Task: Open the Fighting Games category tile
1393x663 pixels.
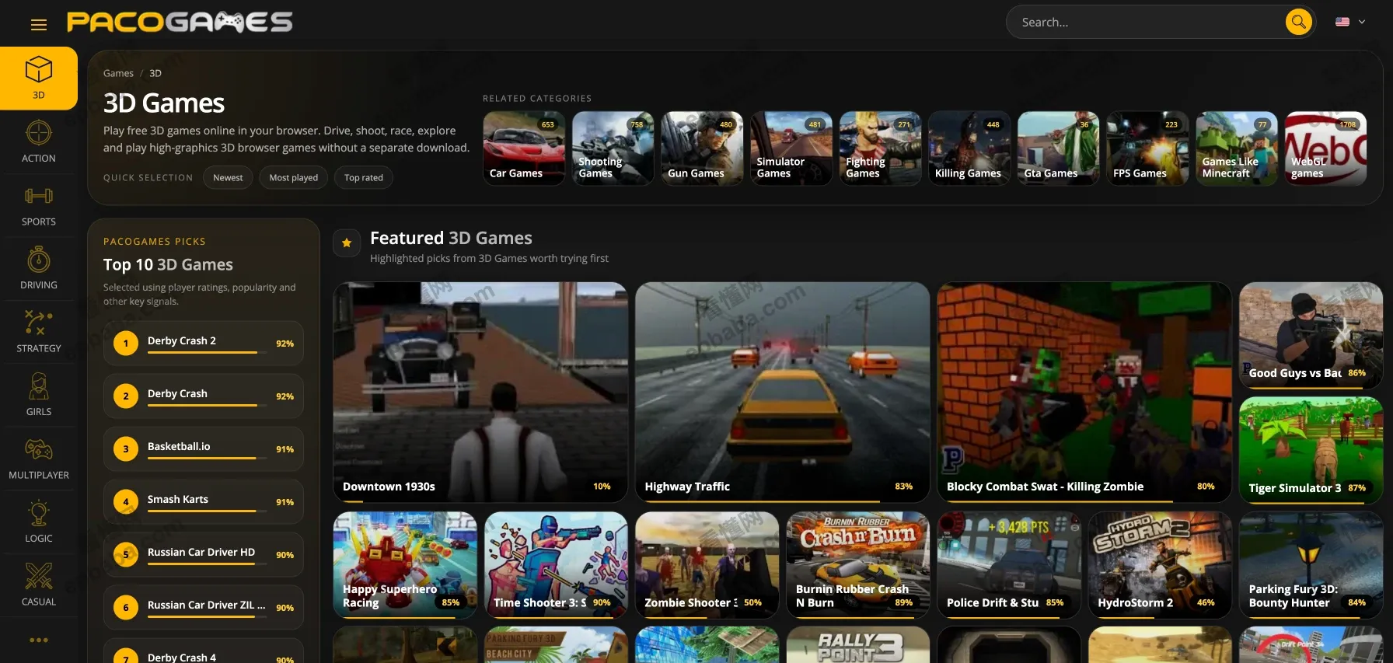Action: coord(880,148)
